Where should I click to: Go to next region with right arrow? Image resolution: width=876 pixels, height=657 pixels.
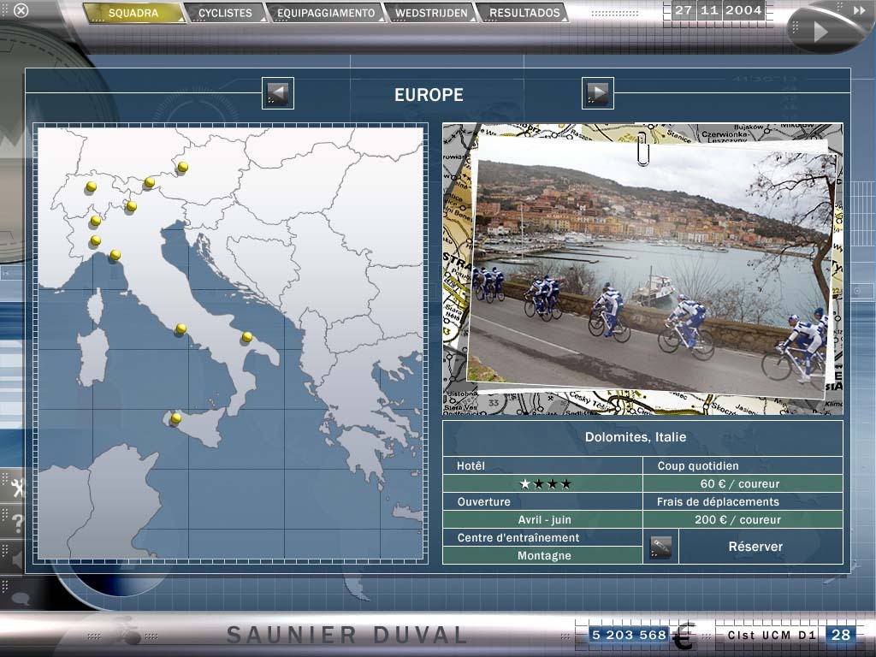click(x=597, y=93)
